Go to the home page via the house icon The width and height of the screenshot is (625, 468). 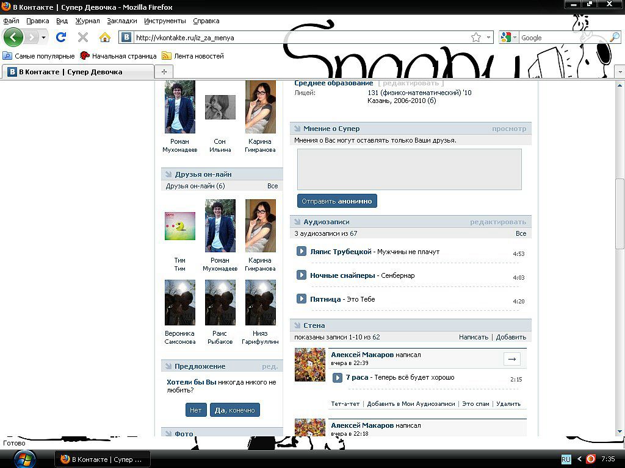point(105,37)
